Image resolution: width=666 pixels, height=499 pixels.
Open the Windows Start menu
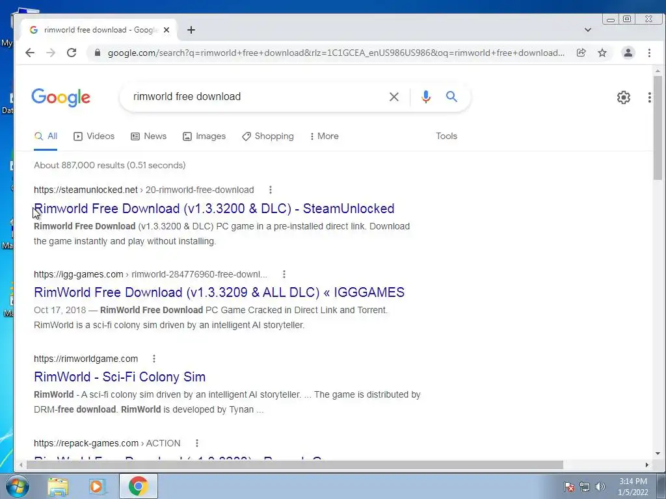(x=18, y=486)
